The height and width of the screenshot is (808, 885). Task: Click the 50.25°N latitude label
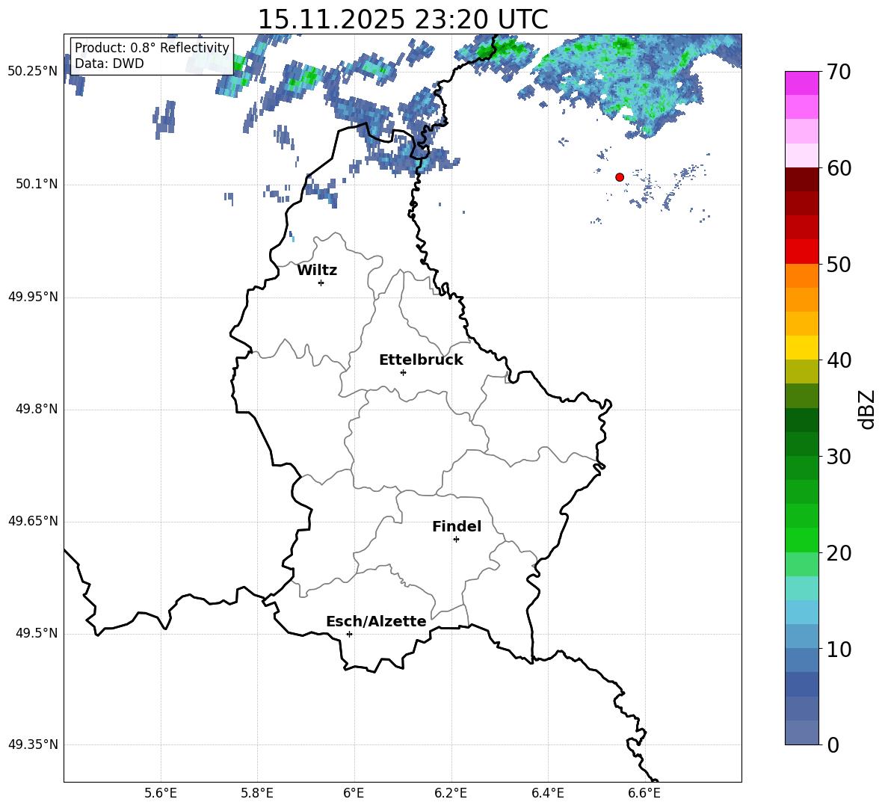(33, 71)
